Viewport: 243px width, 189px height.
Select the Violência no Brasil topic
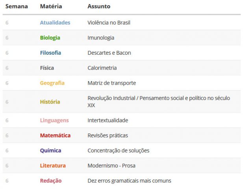[x=109, y=22]
